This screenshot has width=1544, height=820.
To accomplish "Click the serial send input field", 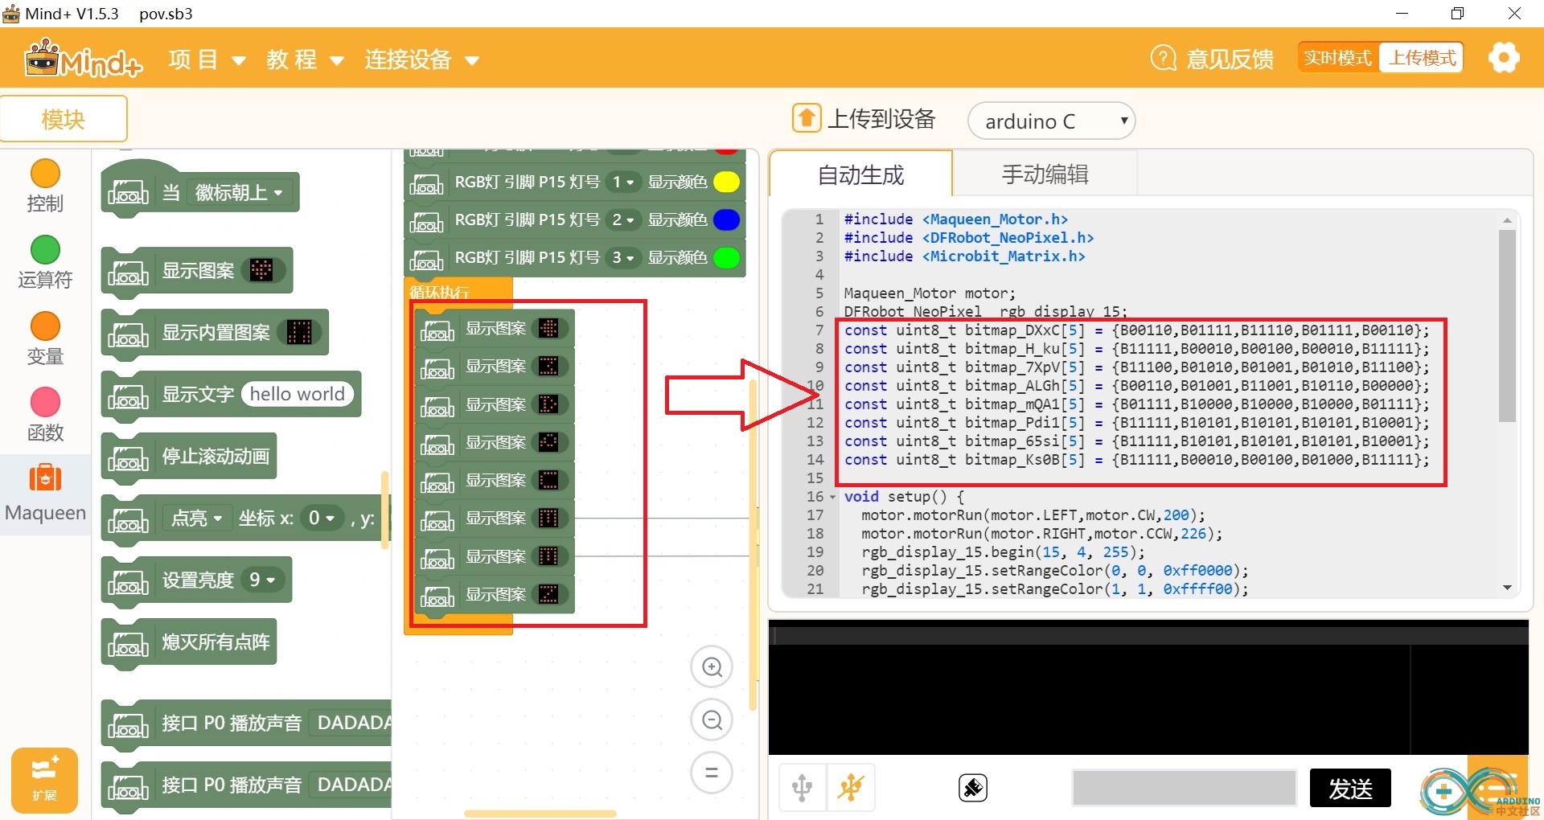I will pyautogui.click(x=1185, y=788).
